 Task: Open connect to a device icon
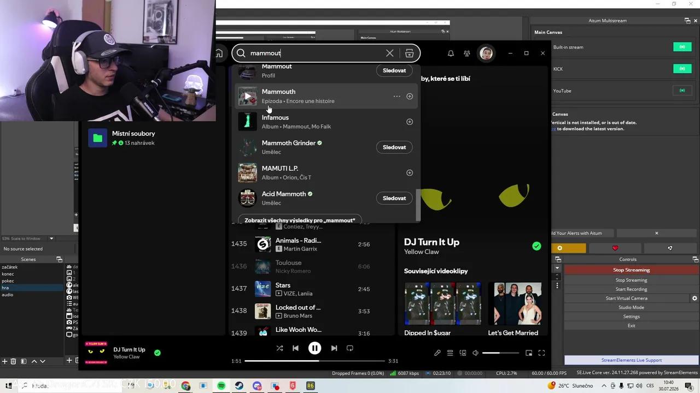pyautogui.click(x=463, y=353)
